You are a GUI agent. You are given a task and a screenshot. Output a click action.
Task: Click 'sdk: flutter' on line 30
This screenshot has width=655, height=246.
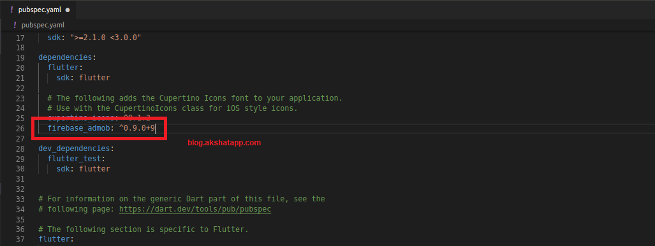(84, 169)
